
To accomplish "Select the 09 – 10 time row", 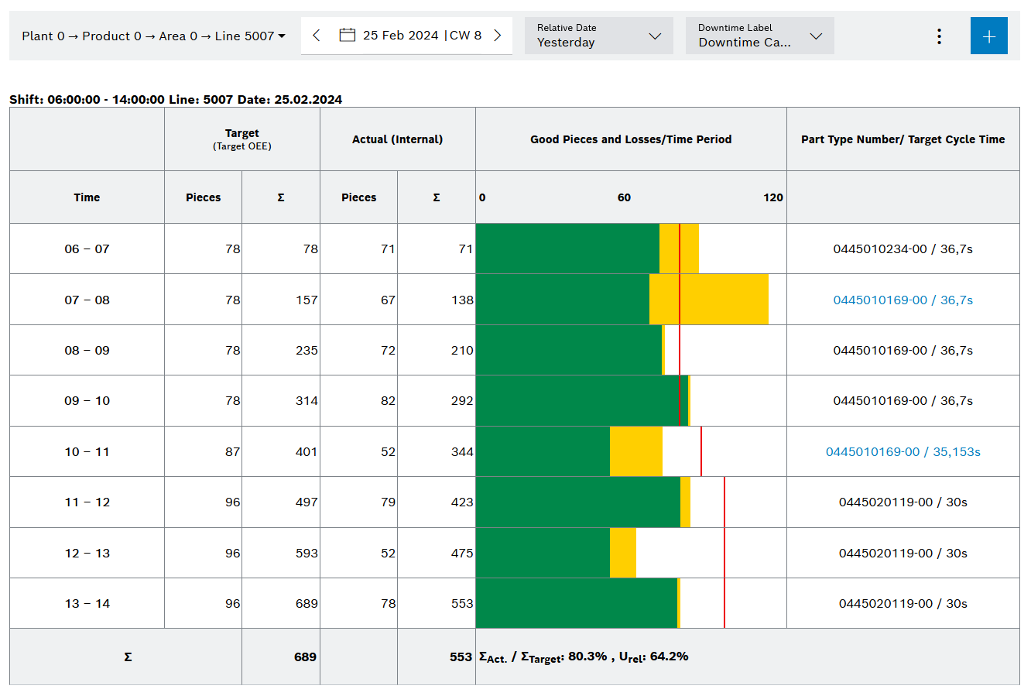I will pos(87,401).
